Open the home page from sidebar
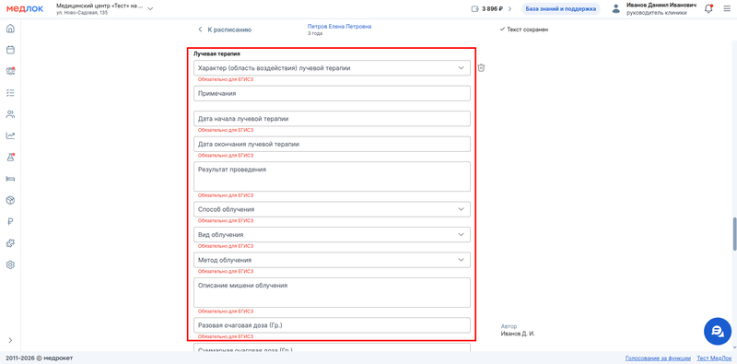The image size is (737, 364). click(x=10, y=29)
